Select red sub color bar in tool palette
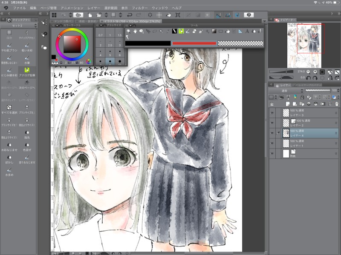341x255 pixels. (x=194, y=43)
